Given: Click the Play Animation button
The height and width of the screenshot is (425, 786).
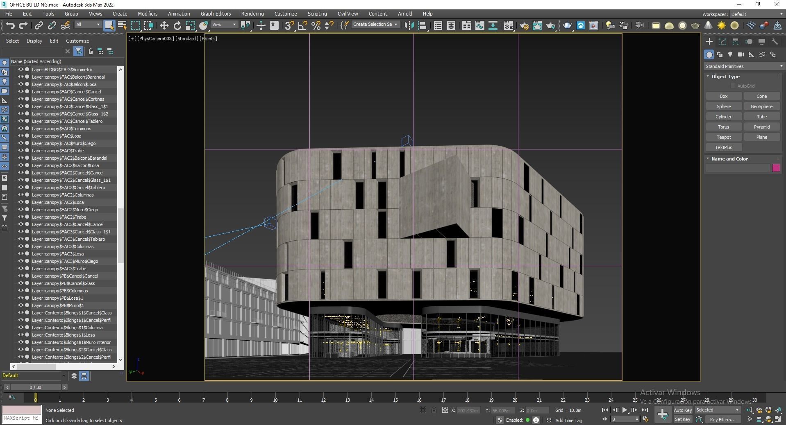Looking at the screenshot, I should click(x=625, y=410).
